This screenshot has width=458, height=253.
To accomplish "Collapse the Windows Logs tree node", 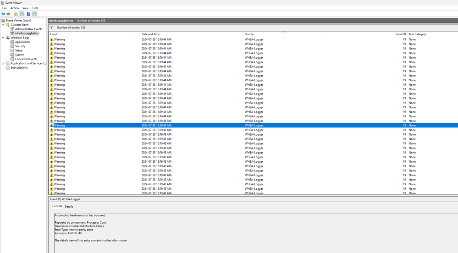I will coord(3,38).
